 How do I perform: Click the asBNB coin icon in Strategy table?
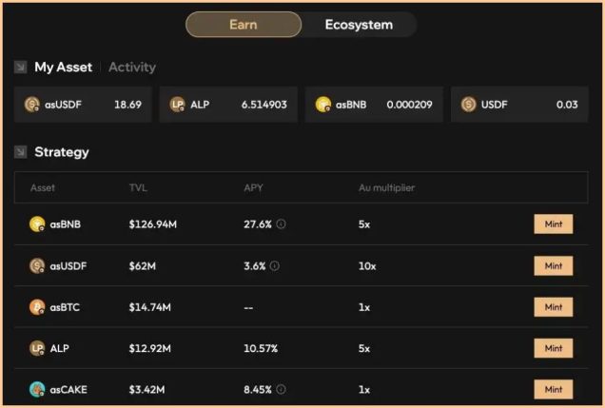coord(37,224)
